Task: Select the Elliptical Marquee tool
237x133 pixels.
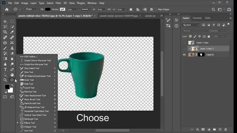Action: point(12,21)
